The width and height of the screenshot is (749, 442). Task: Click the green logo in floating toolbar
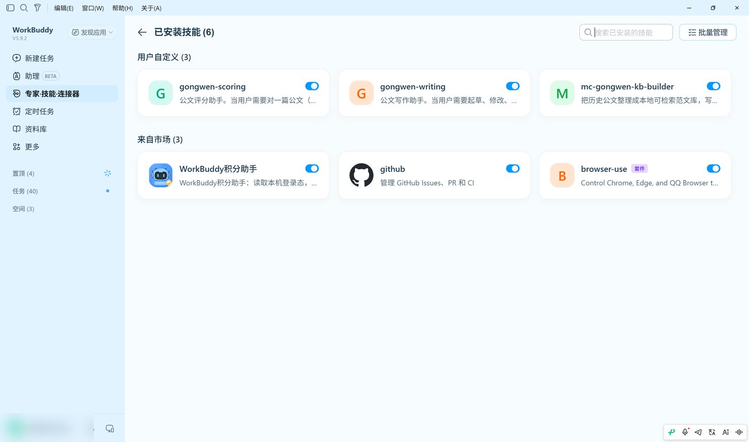(x=671, y=432)
